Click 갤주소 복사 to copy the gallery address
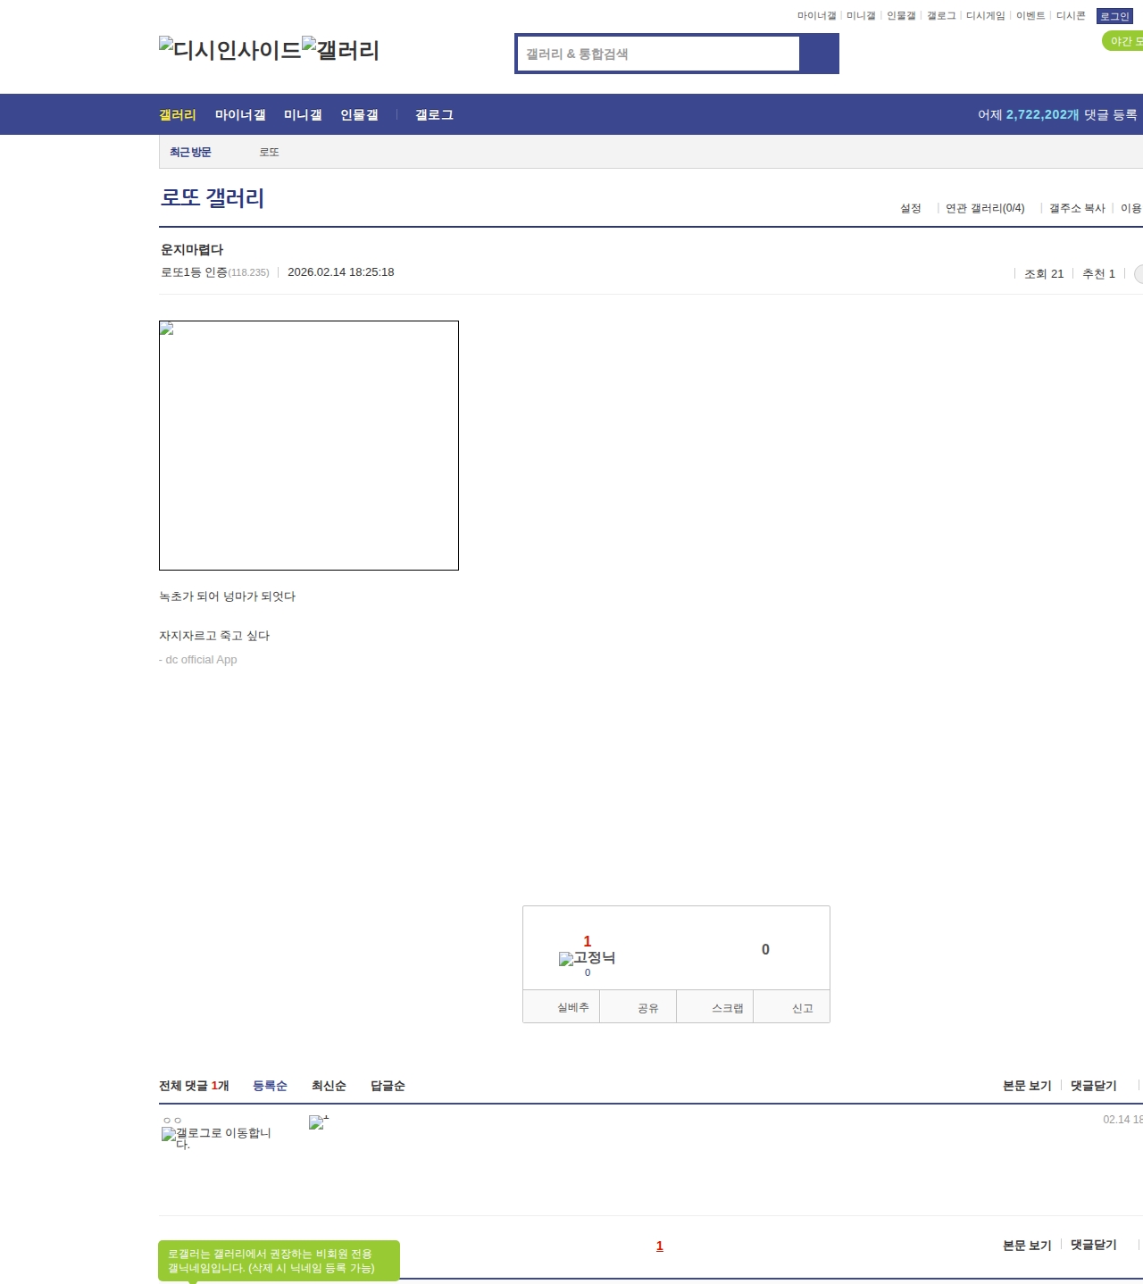Viewport: 1143px width, 1284px height. [1077, 208]
